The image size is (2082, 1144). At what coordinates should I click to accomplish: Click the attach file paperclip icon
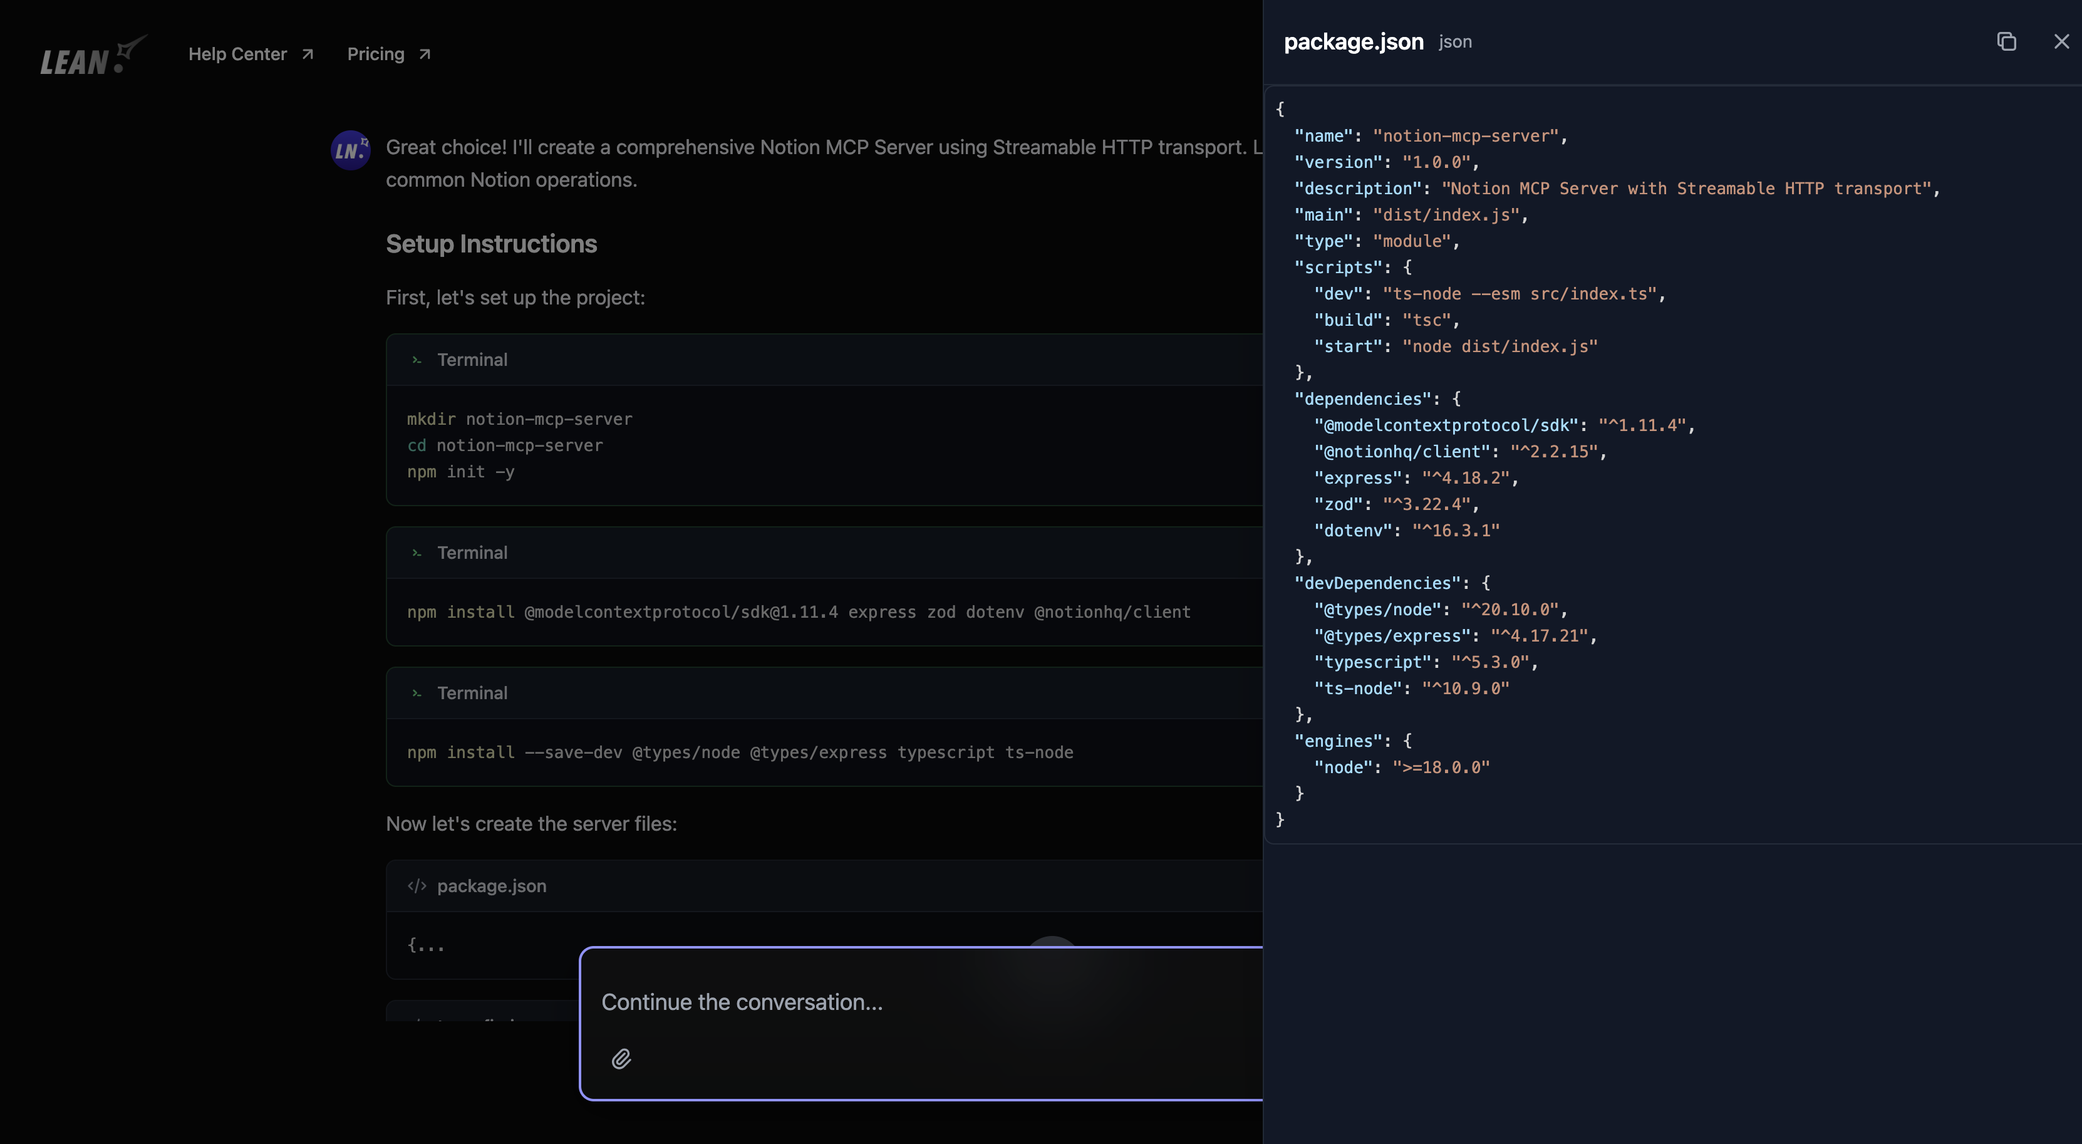coord(621,1058)
